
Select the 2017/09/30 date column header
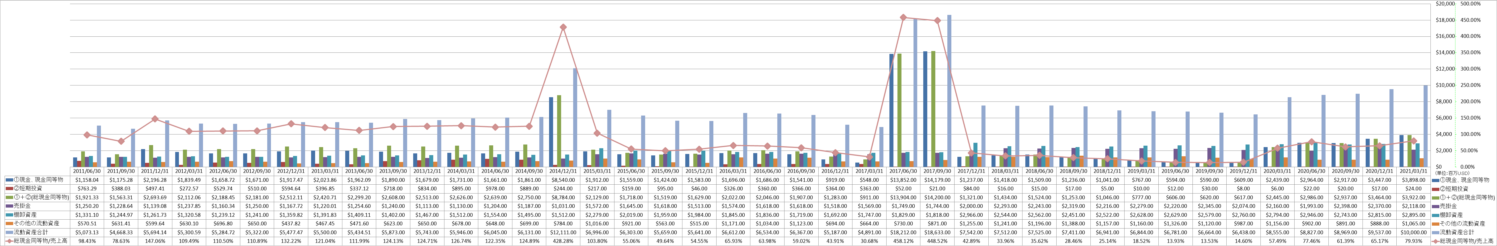937,171
